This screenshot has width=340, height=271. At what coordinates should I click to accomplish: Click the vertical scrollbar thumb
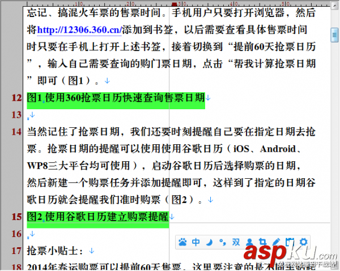pyautogui.click(x=334, y=35)
